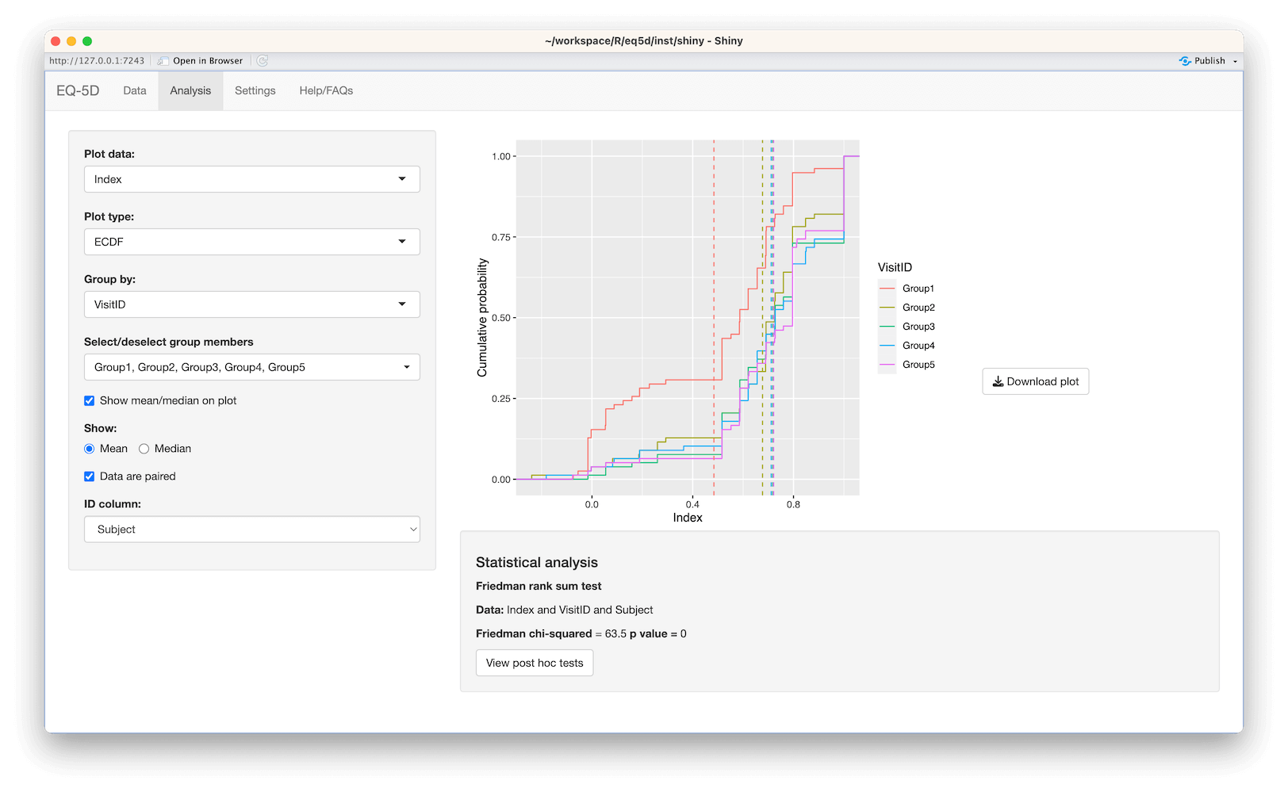Click the Group1 legend color swatch
The height and width of the screenshot is (792, 1288).
tap(886, 288)
